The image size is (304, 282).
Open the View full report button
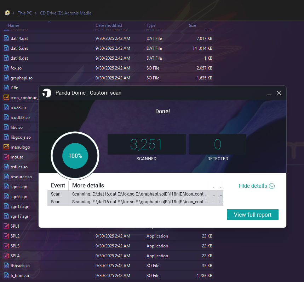[x=252, y=215]
